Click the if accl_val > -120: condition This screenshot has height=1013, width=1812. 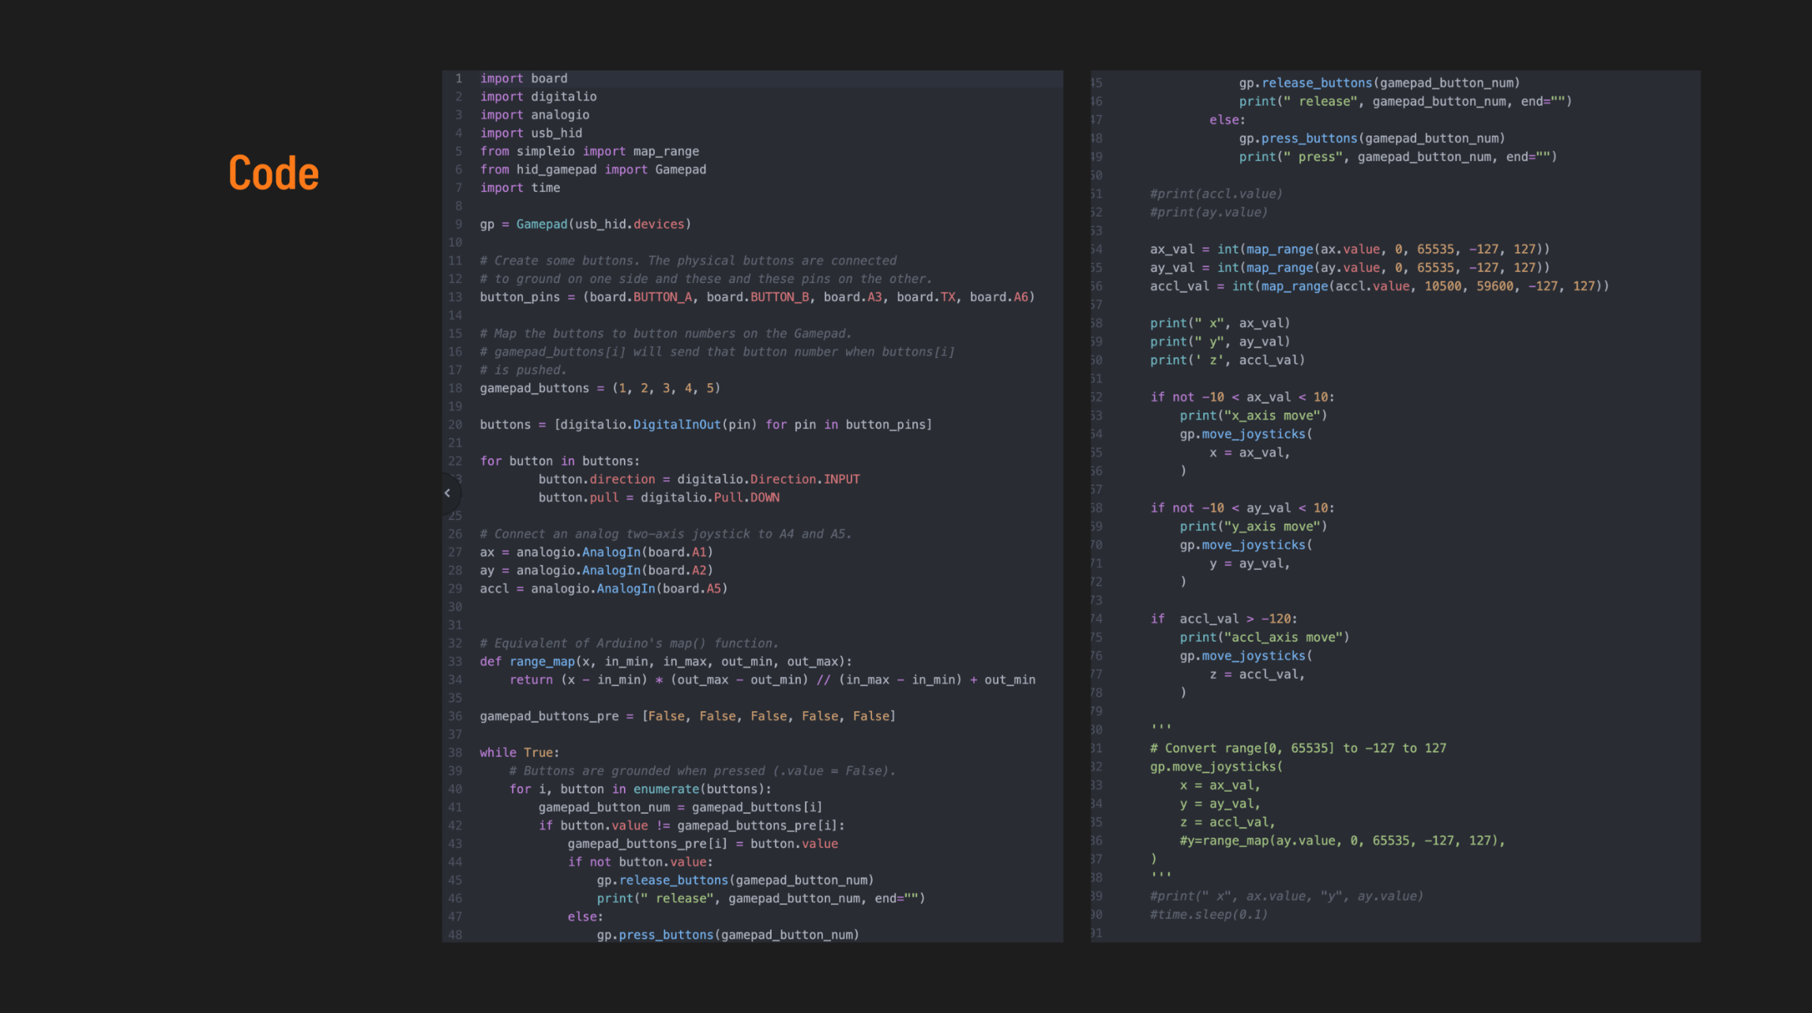tap(1224, 619)
